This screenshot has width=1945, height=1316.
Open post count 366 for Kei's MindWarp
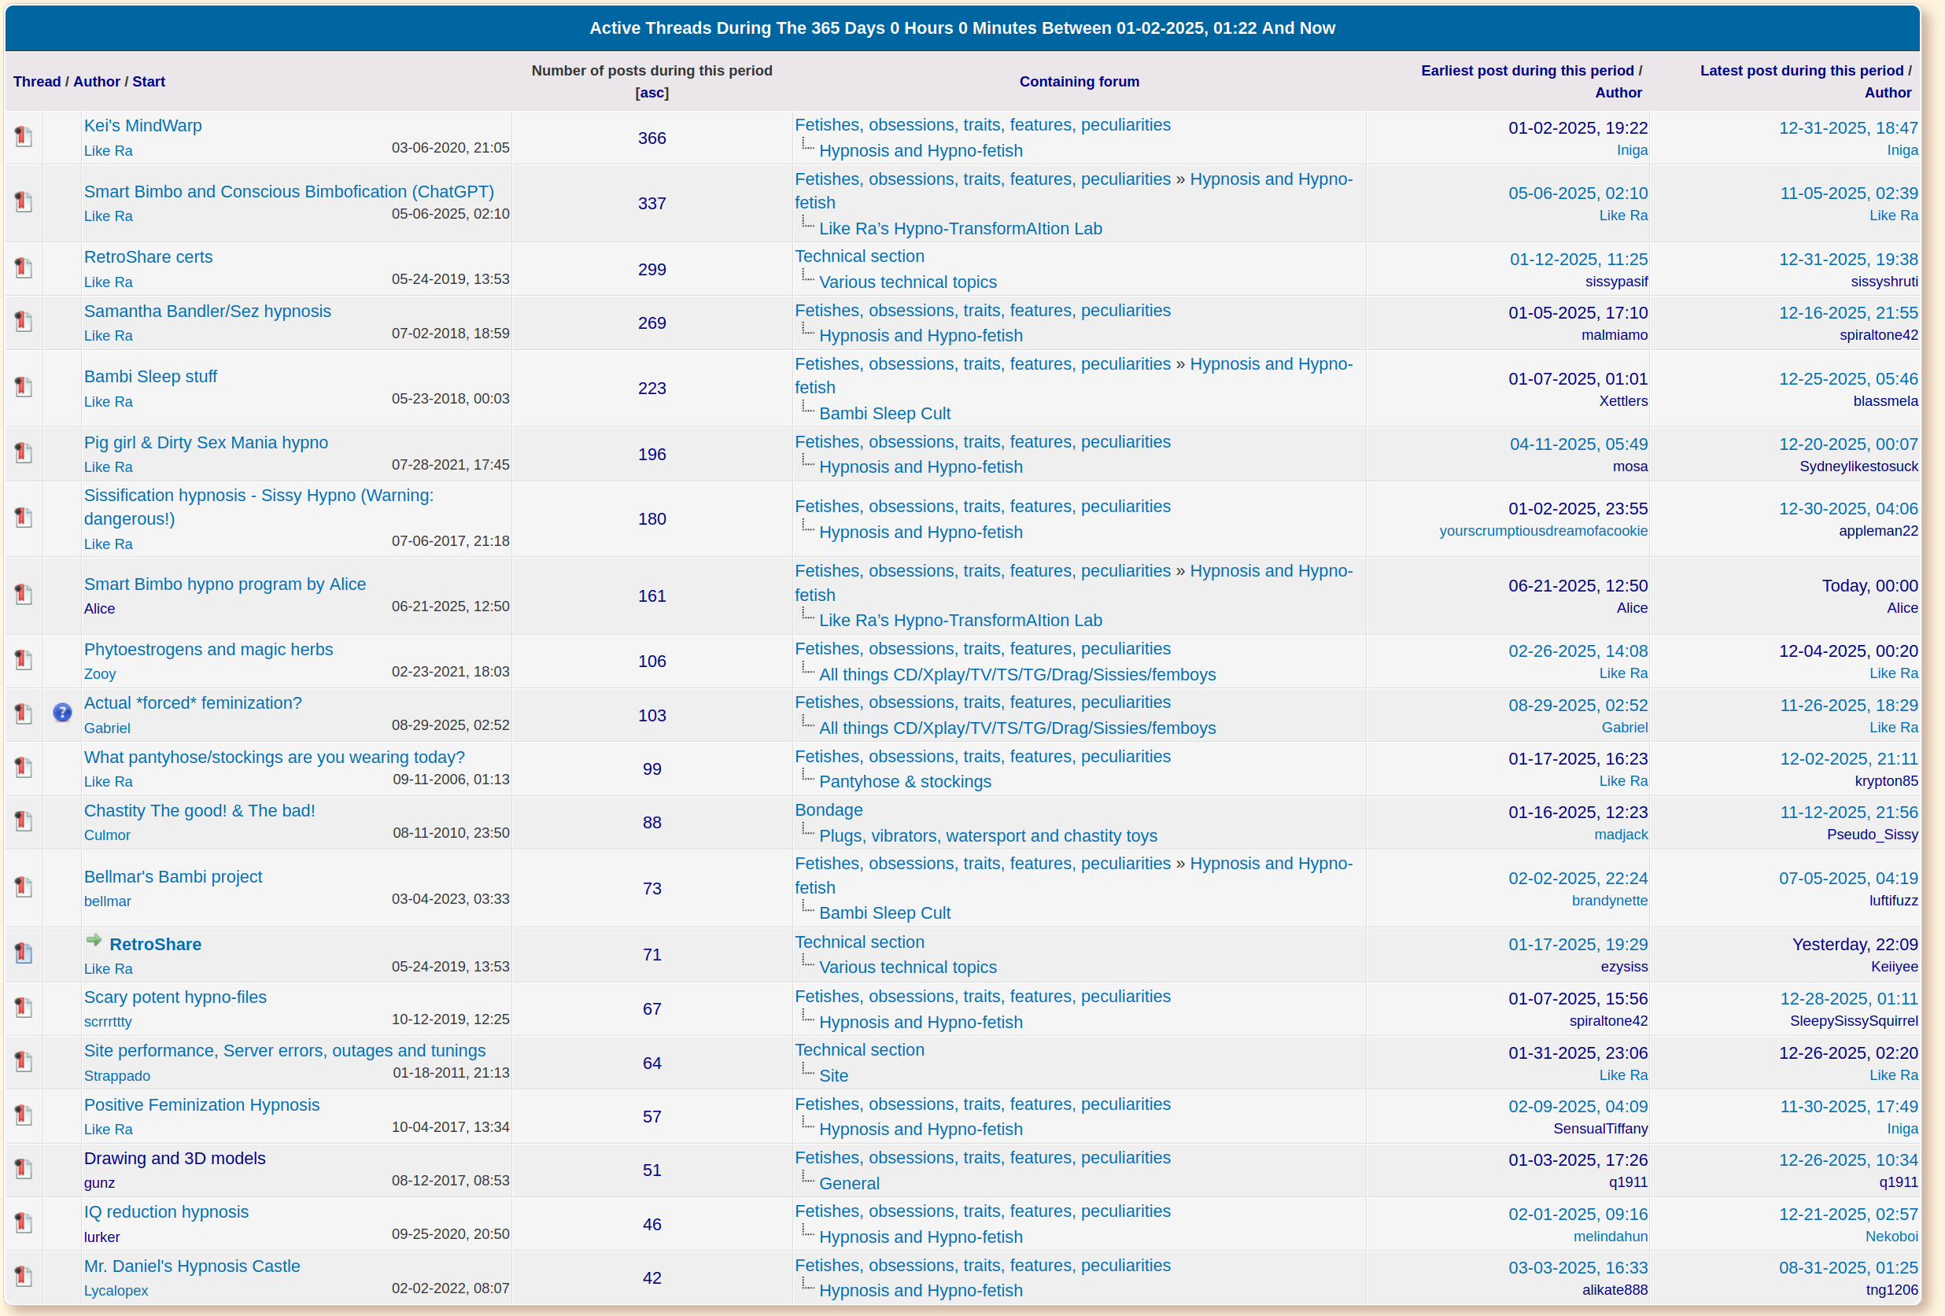pyautogui.click(x=652, y=138)
